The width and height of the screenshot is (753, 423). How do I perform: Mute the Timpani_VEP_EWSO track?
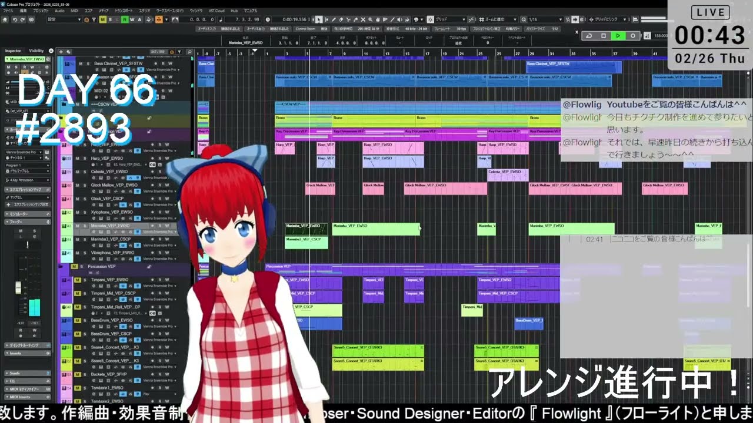[x=78, y=280]
